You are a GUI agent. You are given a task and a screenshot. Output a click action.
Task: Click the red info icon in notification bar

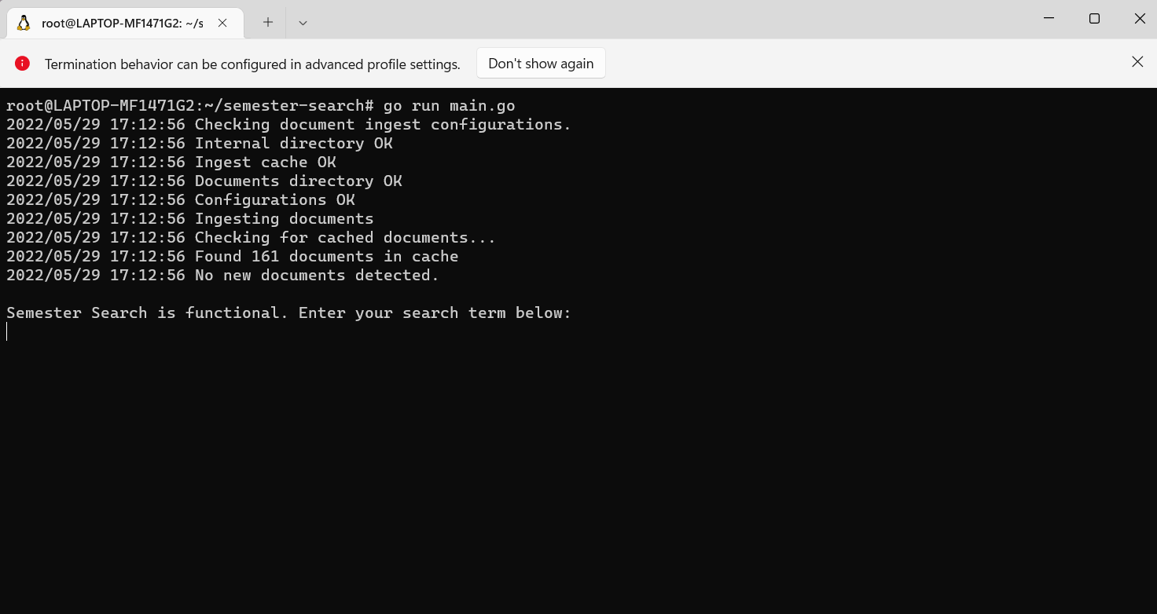(22, 64)
